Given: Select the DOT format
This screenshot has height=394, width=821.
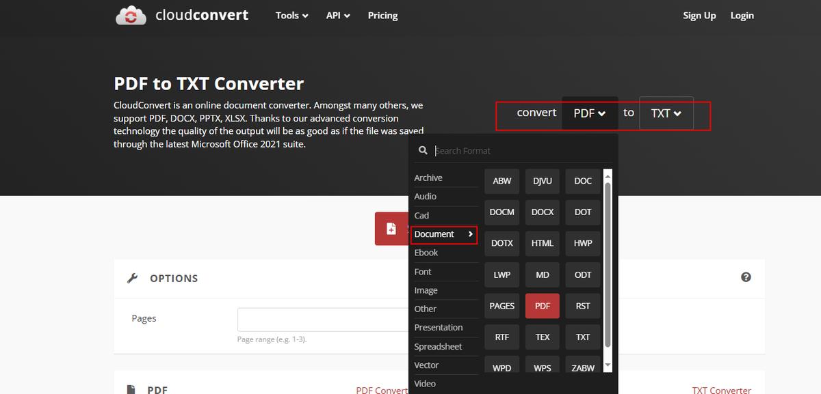Looking at the screenshot, I should (x=583, y=212).
